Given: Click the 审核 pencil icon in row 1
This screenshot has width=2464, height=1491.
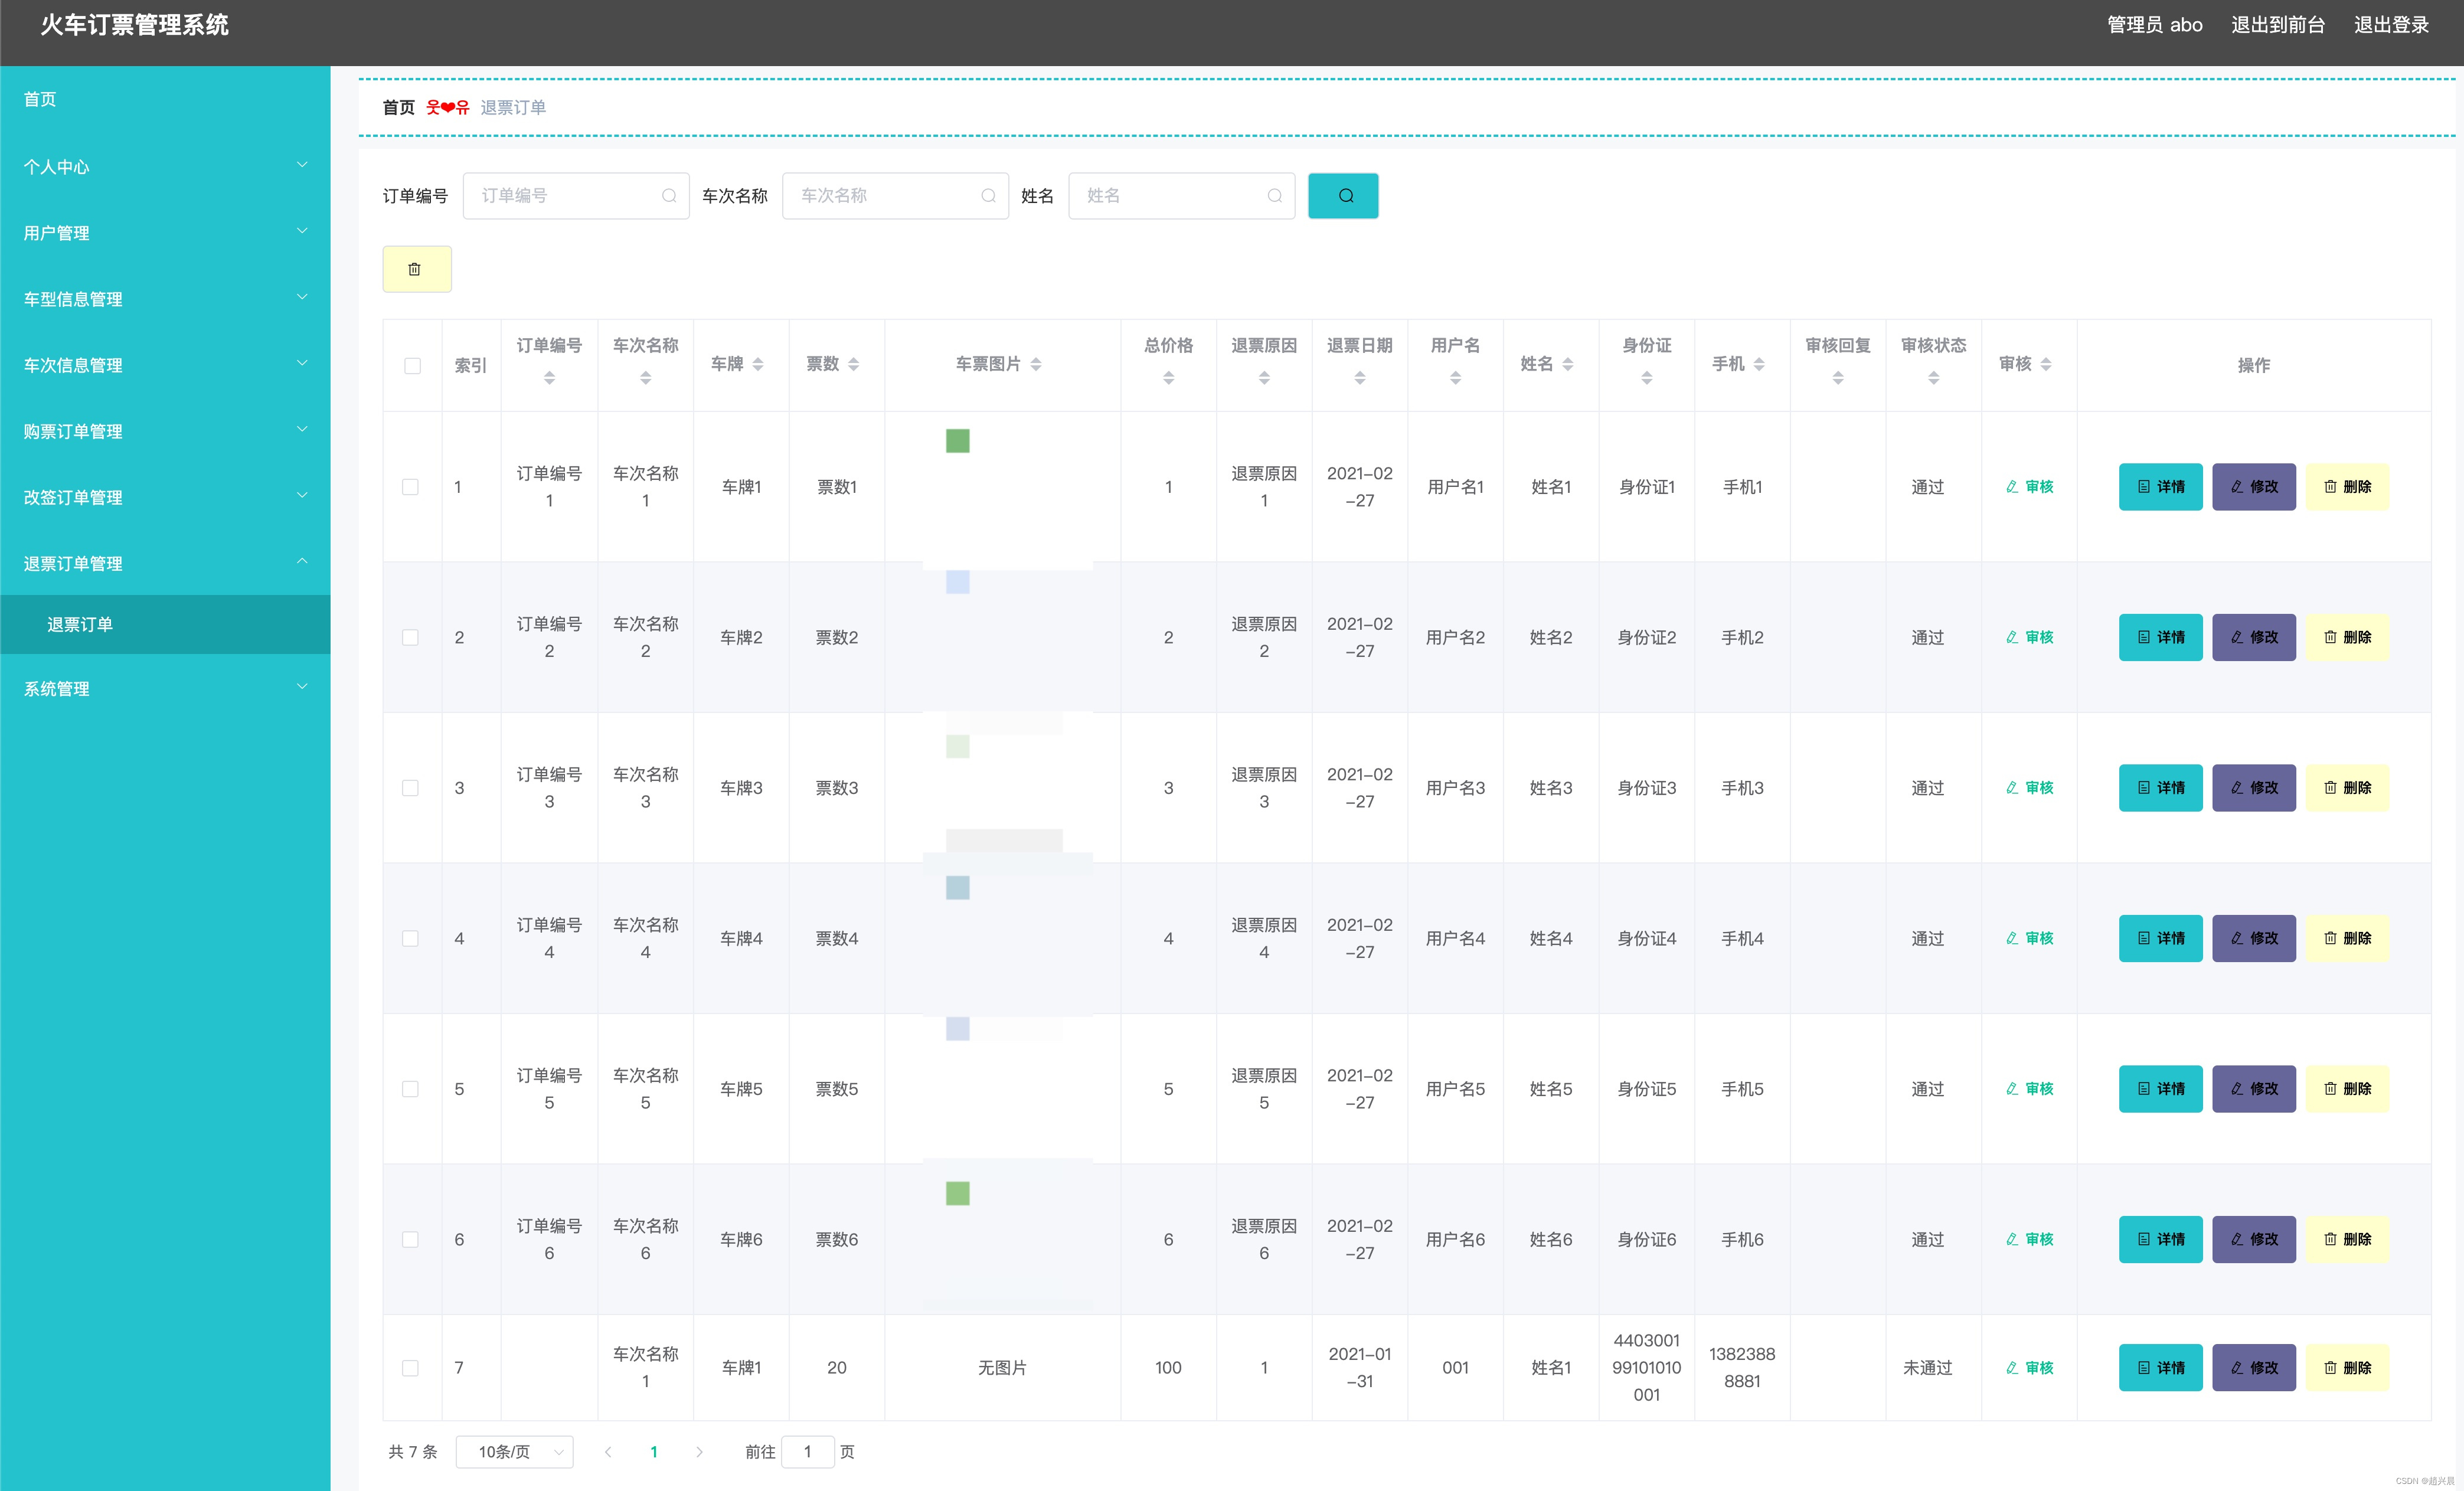Looking at the screenshot, I should [x=2011, y=487].
